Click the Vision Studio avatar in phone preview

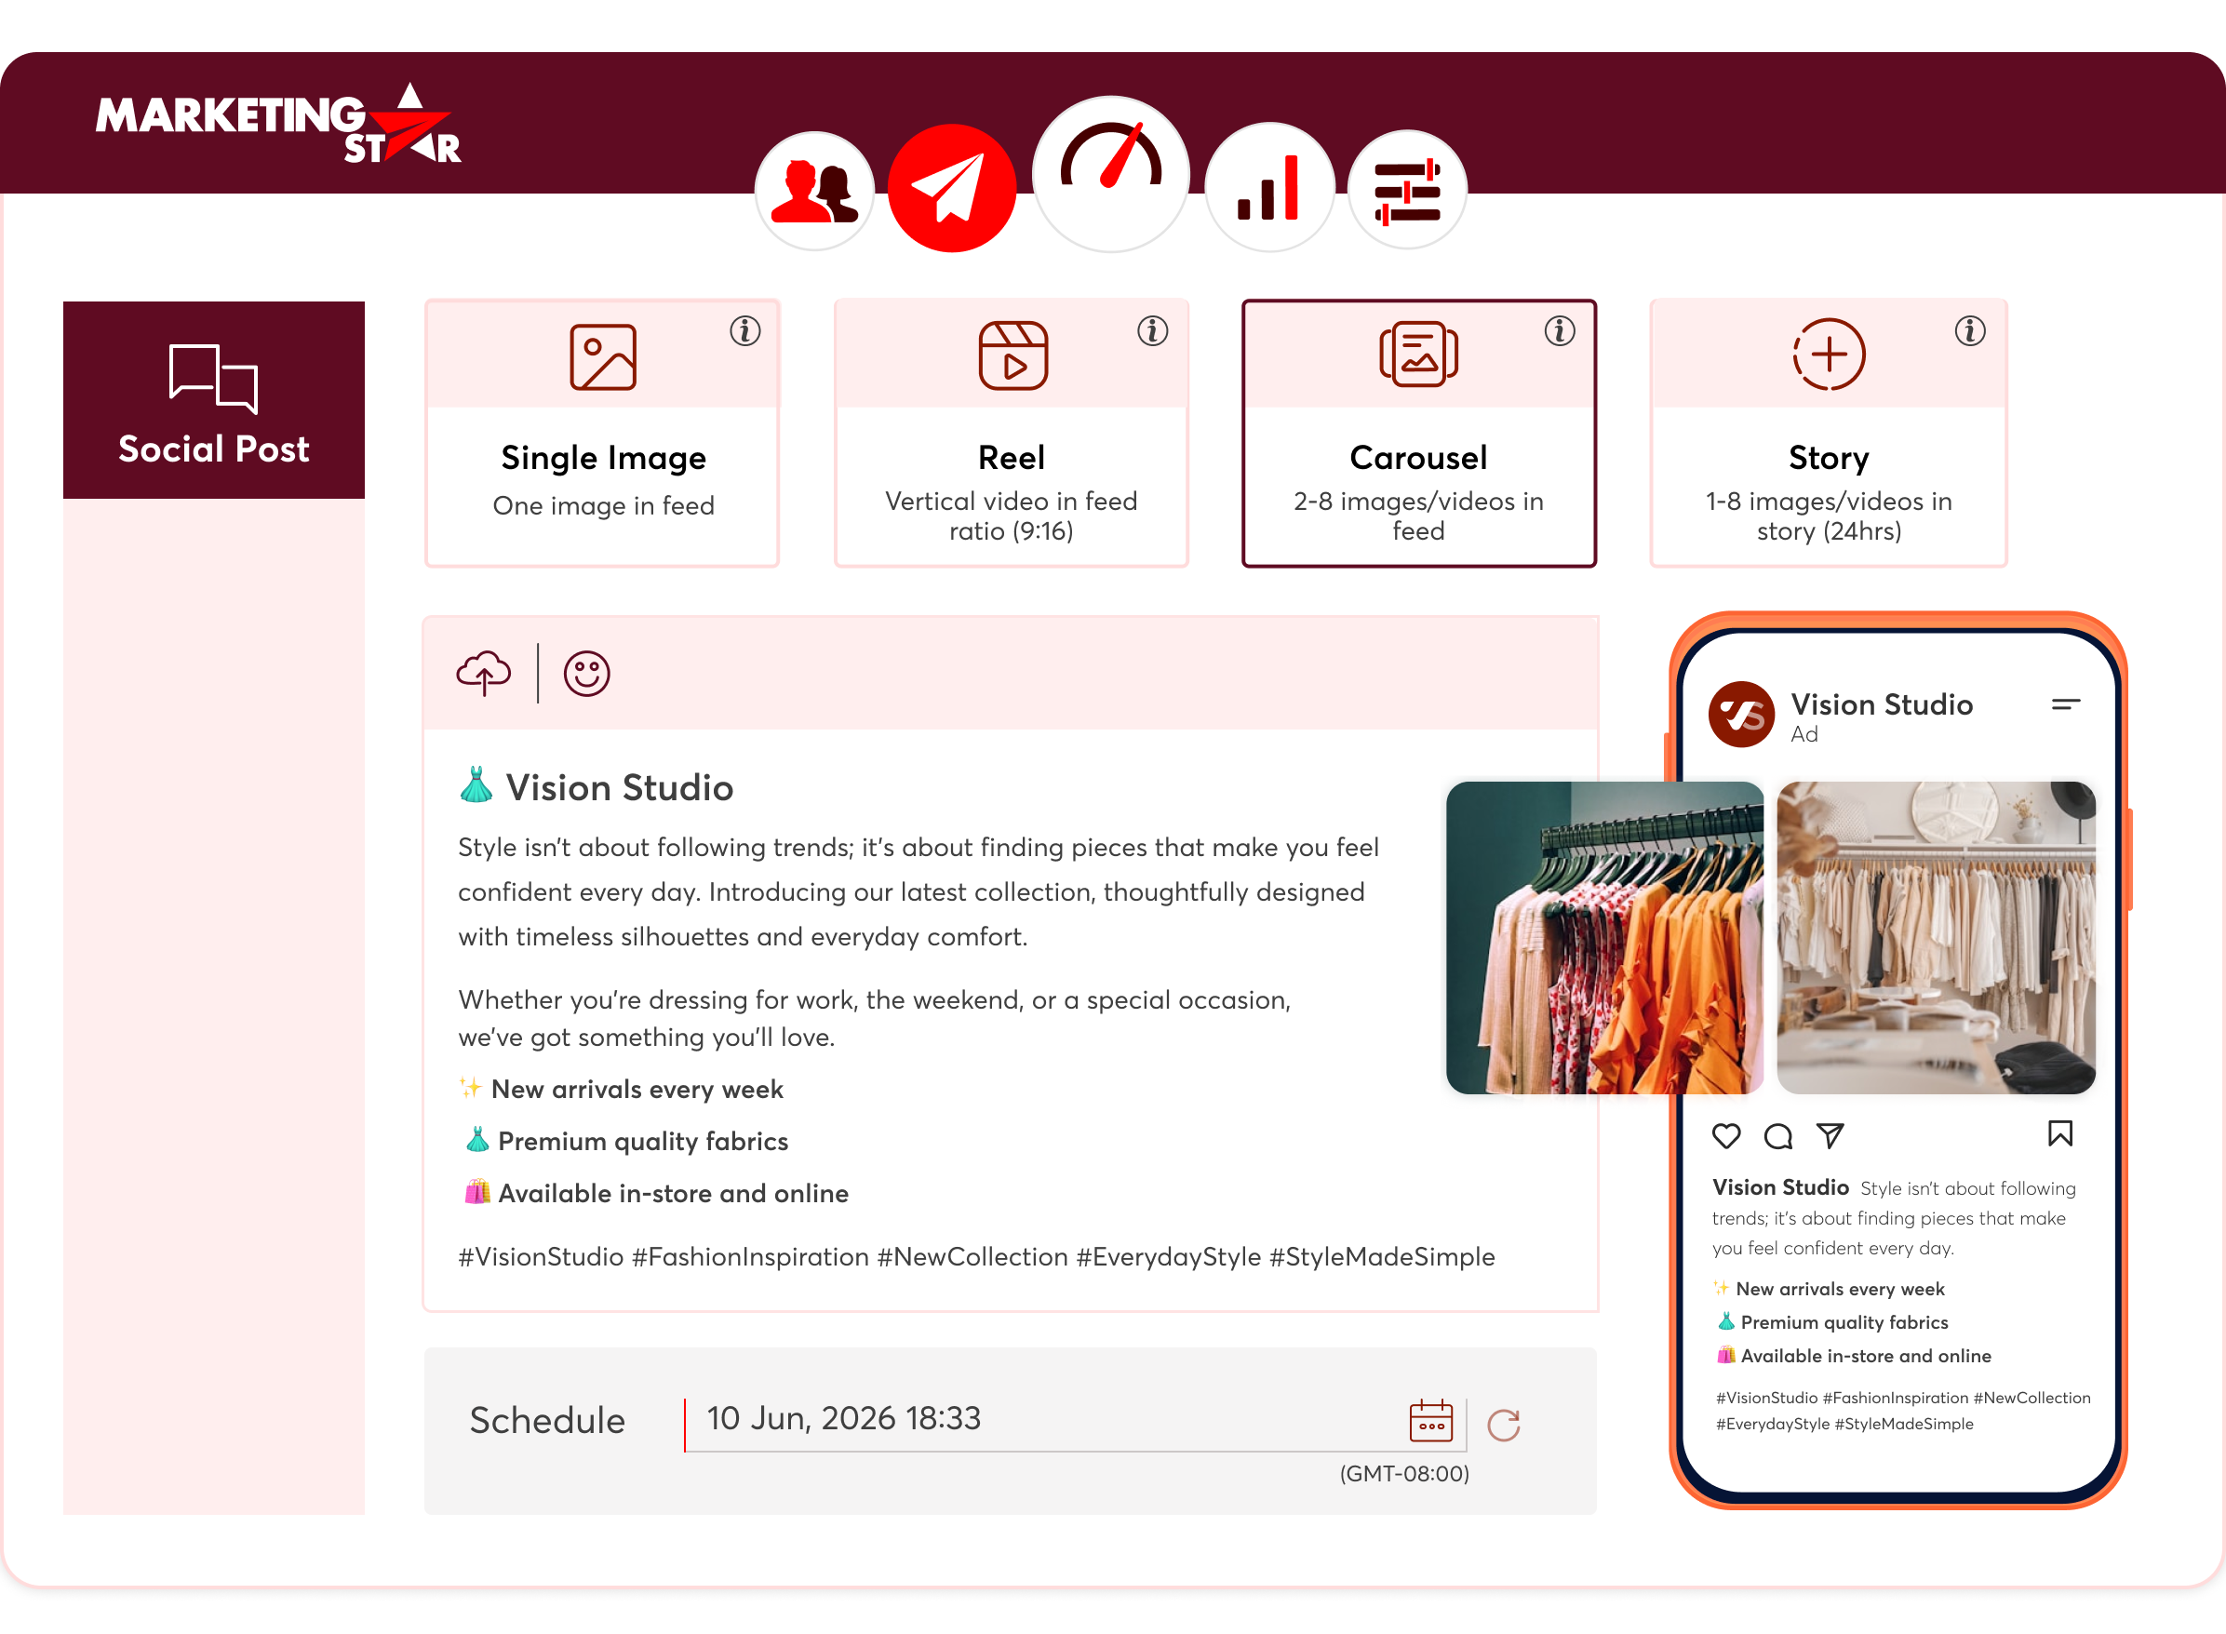click(1740, 714)
